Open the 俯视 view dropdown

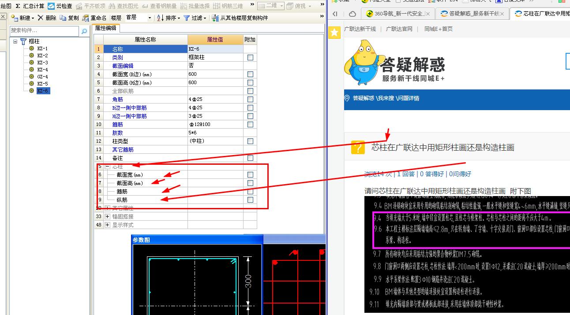[x=299, y=6]
